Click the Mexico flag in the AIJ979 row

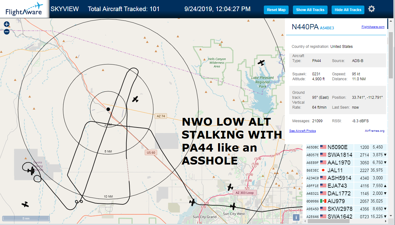323,201
